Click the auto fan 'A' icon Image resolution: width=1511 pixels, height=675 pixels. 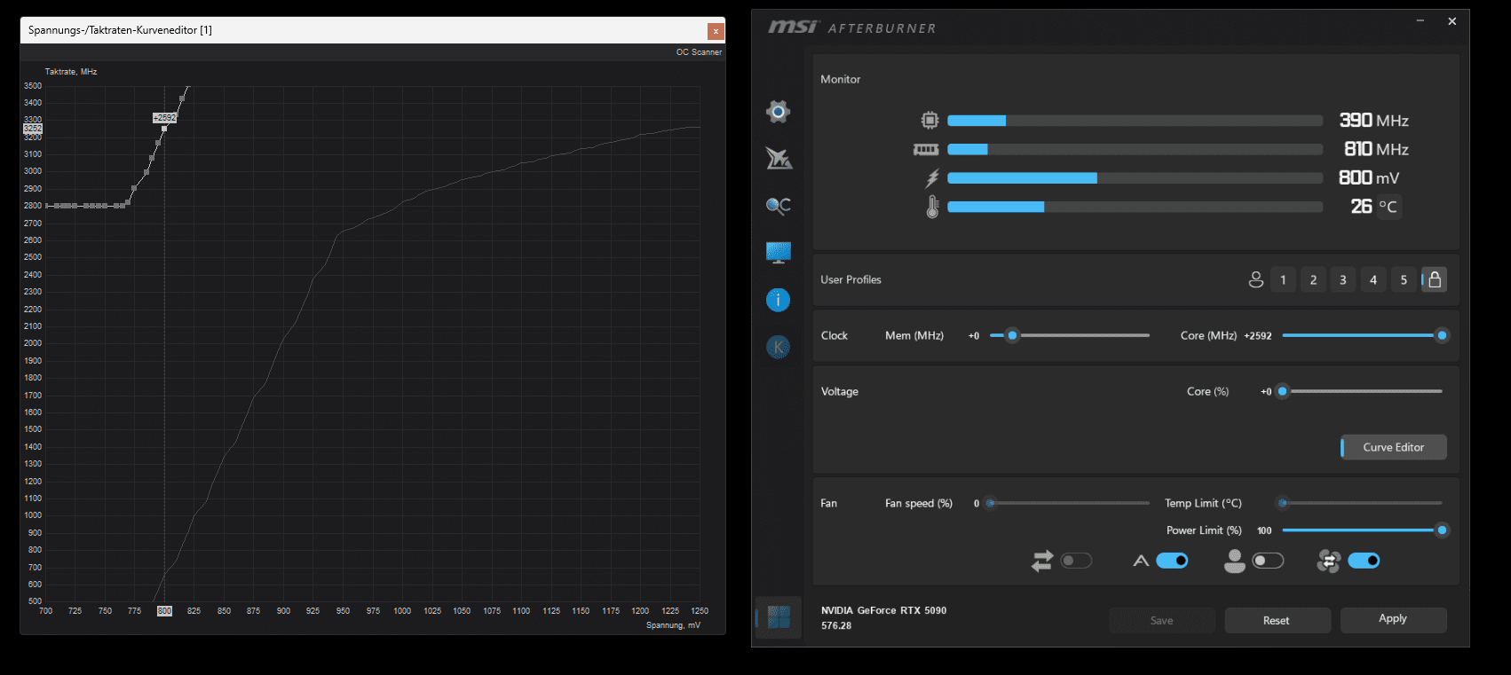point(1142,561)
